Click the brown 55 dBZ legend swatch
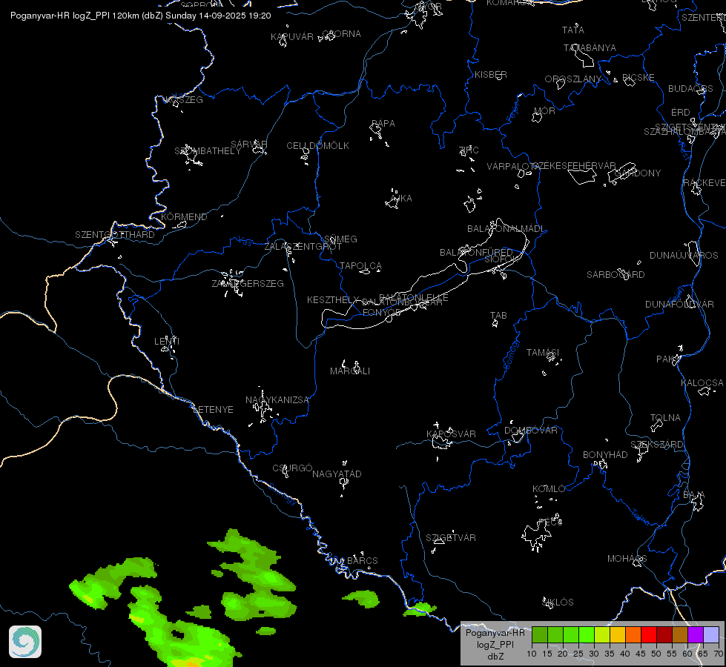This screenshot has width=726, height=667. 680,634
